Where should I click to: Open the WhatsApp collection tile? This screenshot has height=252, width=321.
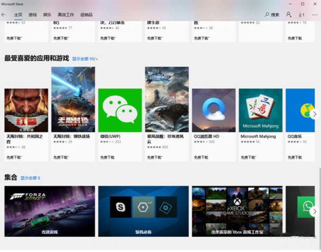point(300,211)
